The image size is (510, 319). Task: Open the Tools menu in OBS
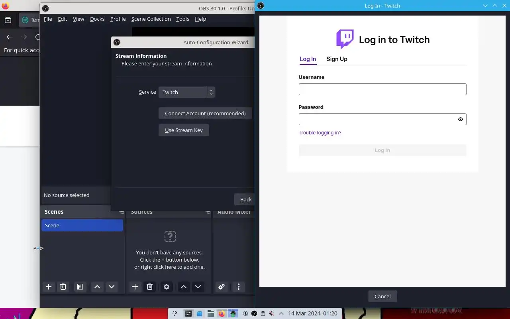click(183, 19)
